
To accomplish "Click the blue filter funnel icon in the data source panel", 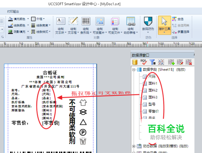I will [x=153, y=62].
